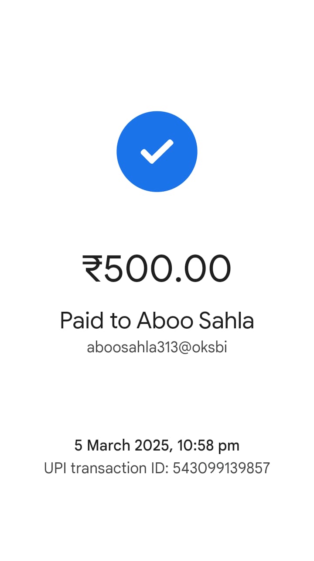Click the leading digits 5430 of transaction ID

tap(189, 468)
